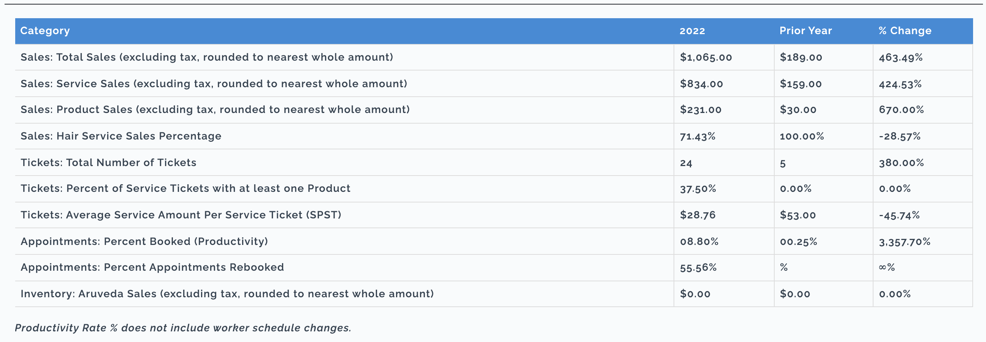Select the $159.00 prior year cell

click(801, 83)
